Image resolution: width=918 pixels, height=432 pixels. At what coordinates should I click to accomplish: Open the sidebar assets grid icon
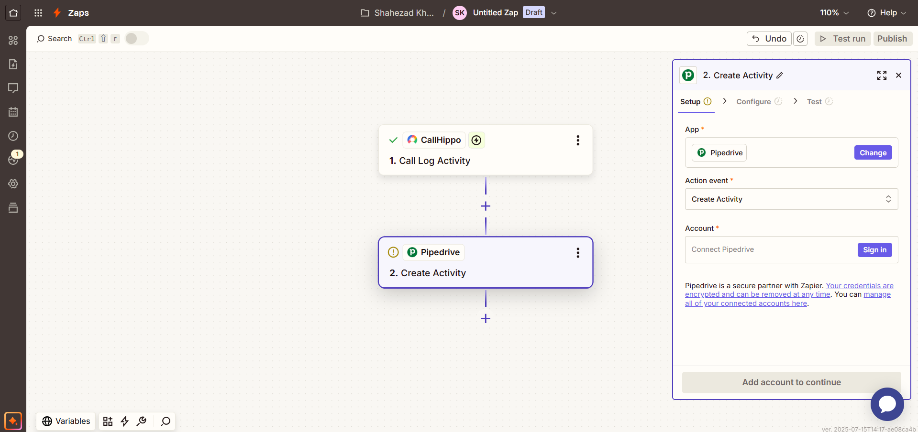click(13, 41)
